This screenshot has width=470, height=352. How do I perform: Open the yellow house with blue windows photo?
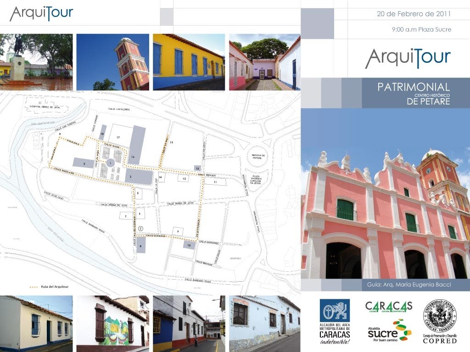click(x=189, y=62)
